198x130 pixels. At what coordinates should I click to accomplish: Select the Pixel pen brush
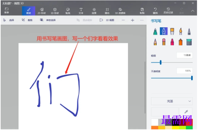pos(189,31)
